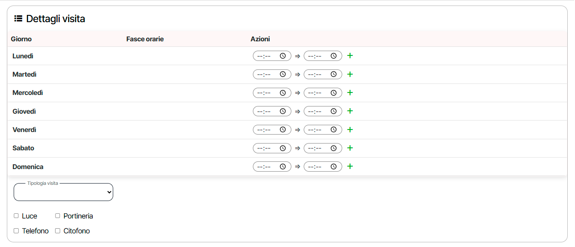This screenshot has width=575, height=247.
Task: Tick the Portineria checkbox
Action: click(58, 216)
